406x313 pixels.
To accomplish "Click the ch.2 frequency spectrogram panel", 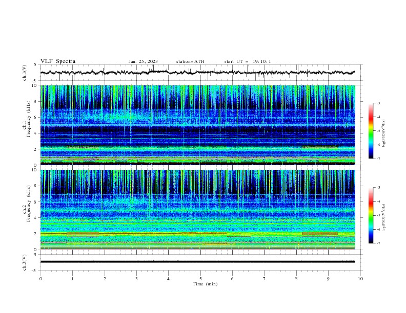I will point(198,210).
